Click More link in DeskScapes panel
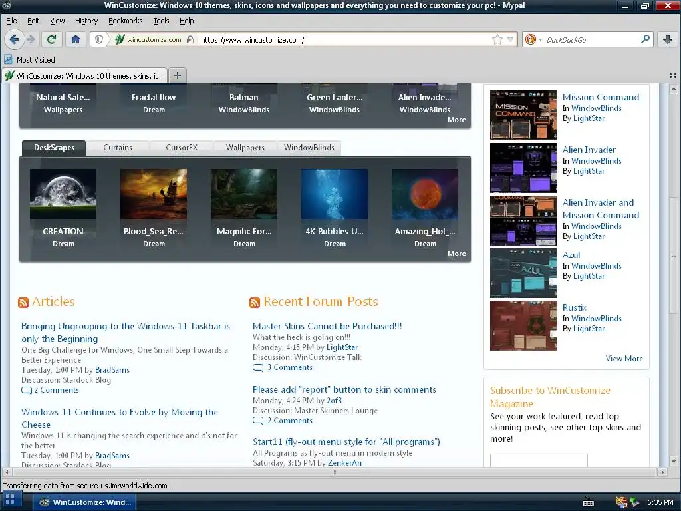Image resolution: width=681 pixels, height=511 pixels. tap(456, 254)
